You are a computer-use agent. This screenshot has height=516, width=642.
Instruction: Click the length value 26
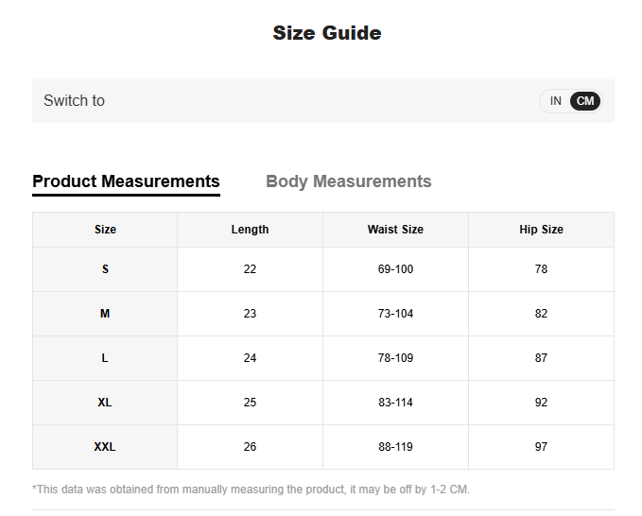click(250, 447)
